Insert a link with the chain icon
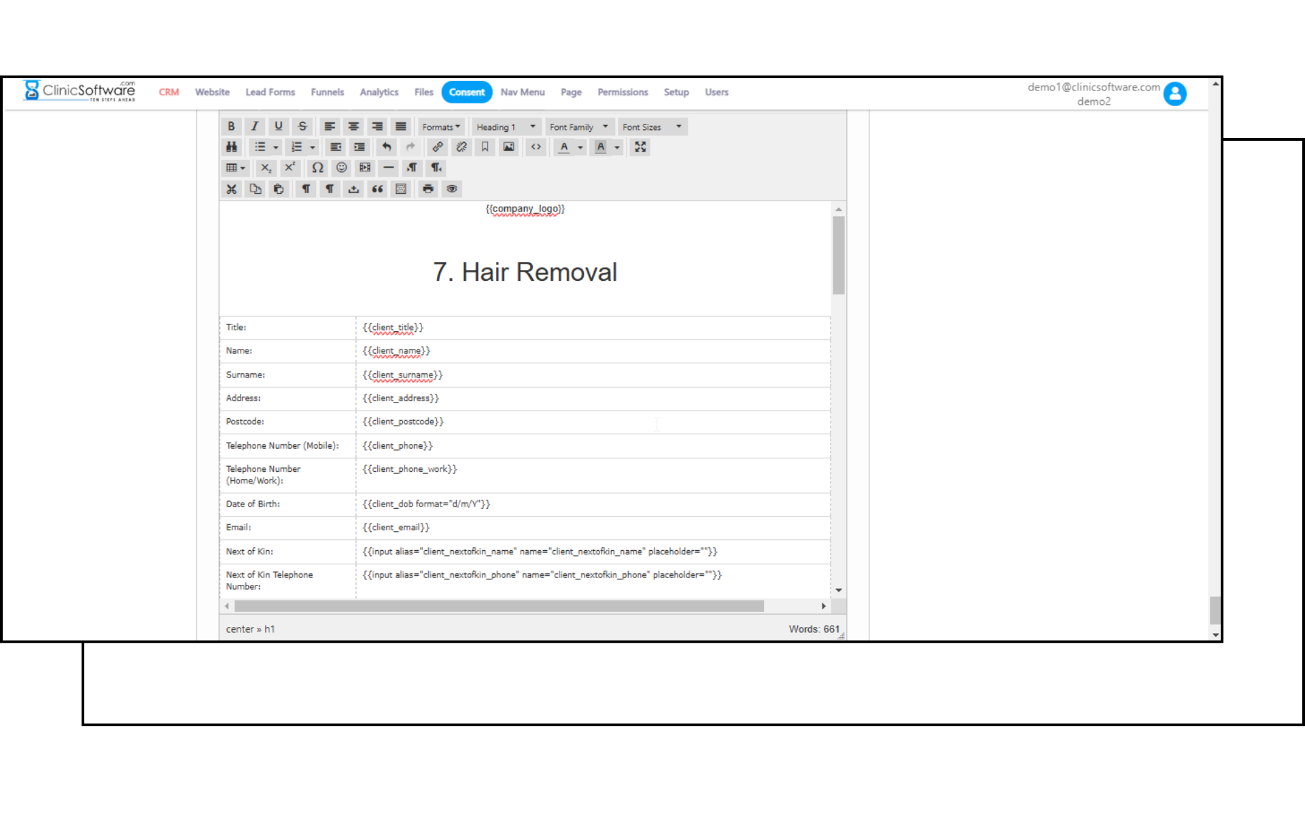The width and height of the screenshot is (1305, 816). click(x=438, y=147)
